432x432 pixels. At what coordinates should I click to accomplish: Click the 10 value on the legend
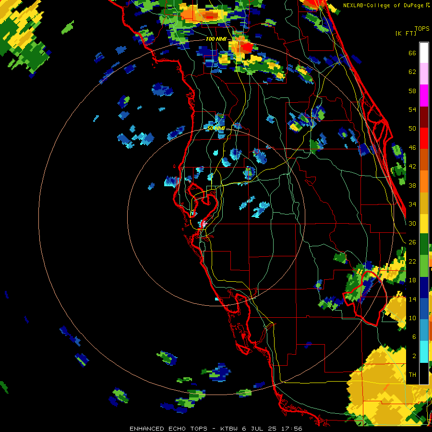coord(412,318)
